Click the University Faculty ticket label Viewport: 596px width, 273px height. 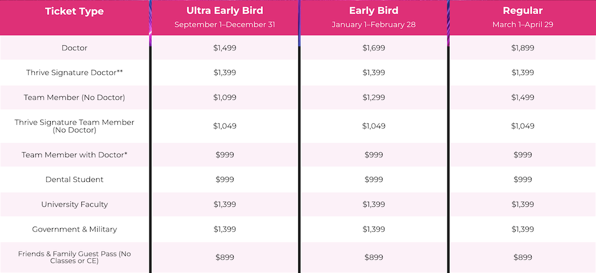(74, 204)
